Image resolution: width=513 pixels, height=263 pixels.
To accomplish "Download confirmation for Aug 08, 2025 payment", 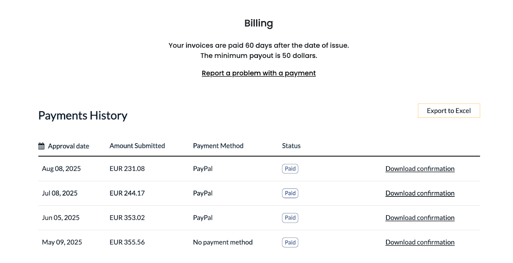I will pos(420,169).
